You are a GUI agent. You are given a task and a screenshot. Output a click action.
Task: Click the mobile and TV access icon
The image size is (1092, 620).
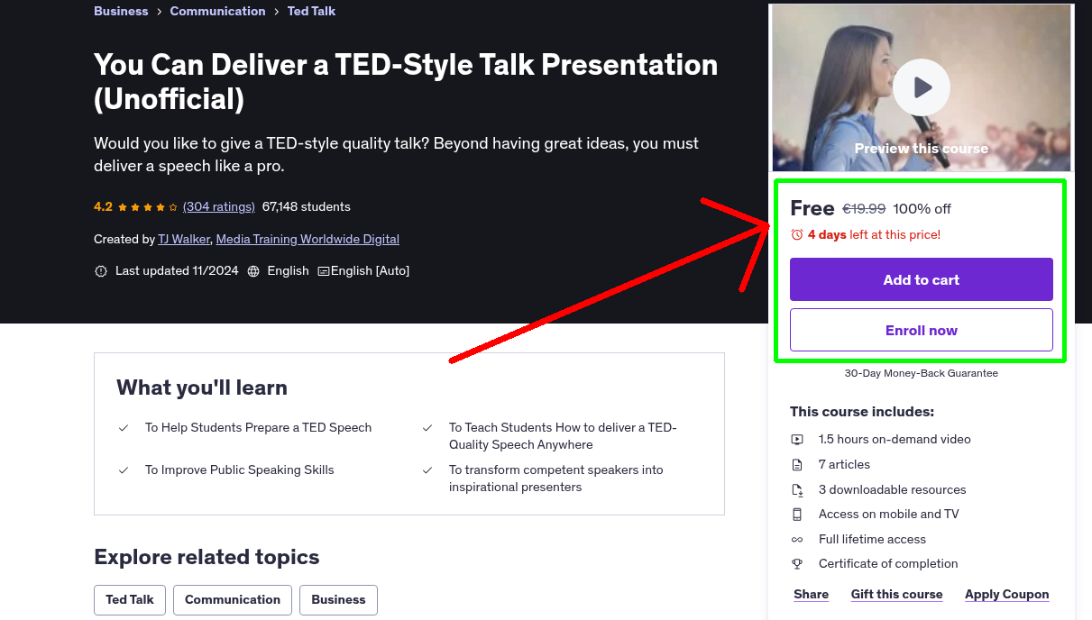tap(797, 515)
